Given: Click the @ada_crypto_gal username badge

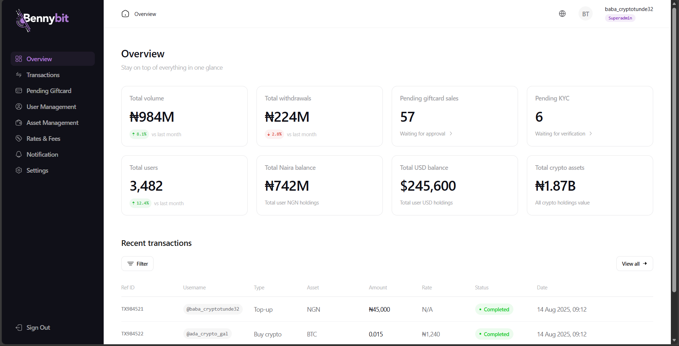Looking at the screenshot, I should [207, 334].
